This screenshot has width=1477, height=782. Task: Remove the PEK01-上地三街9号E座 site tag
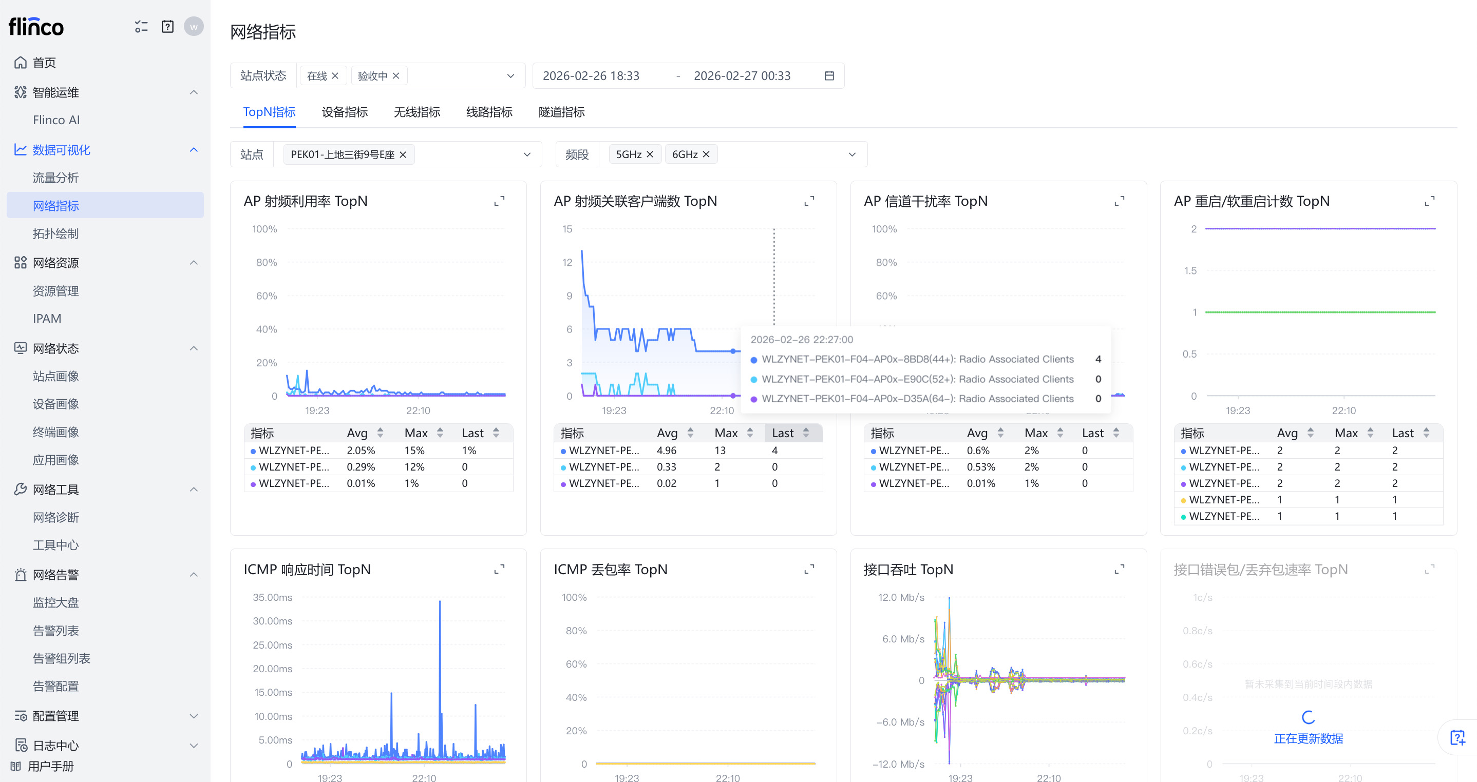[x=403, y=154]
